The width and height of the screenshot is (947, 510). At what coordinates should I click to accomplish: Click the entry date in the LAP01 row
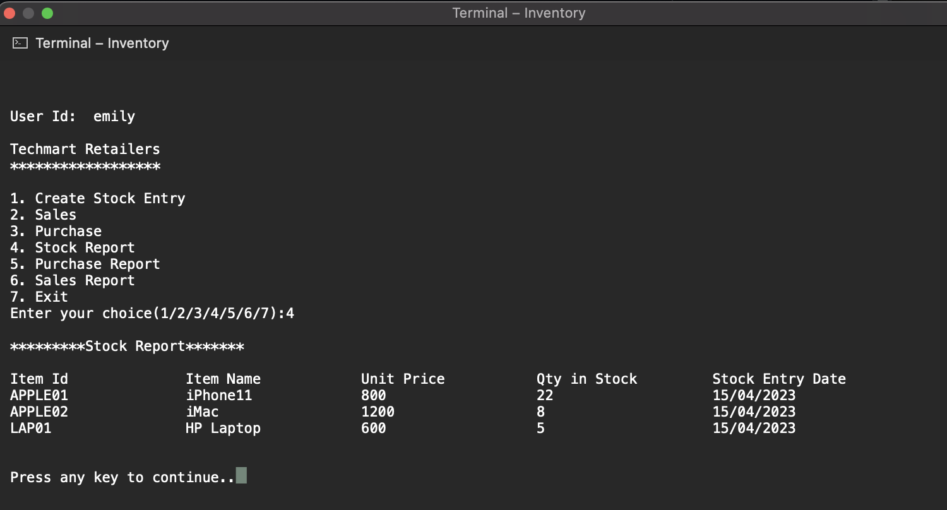(x=754, y=429)
